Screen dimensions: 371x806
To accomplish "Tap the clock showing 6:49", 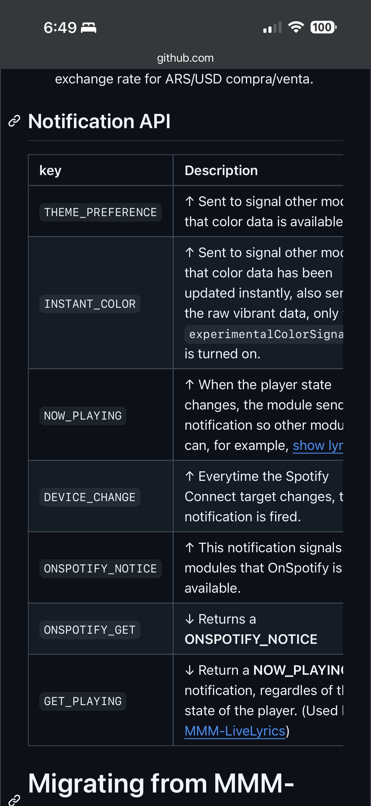I will pos(60,28).
